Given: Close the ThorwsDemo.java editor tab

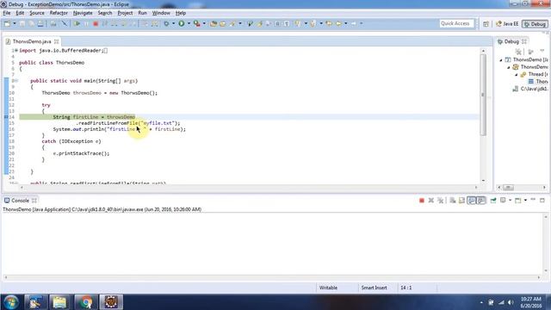Looking at the screenshot, I should [56, 41].
